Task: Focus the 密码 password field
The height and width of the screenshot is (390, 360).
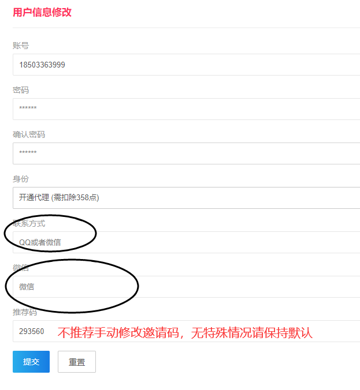Action: coord(186,109)
